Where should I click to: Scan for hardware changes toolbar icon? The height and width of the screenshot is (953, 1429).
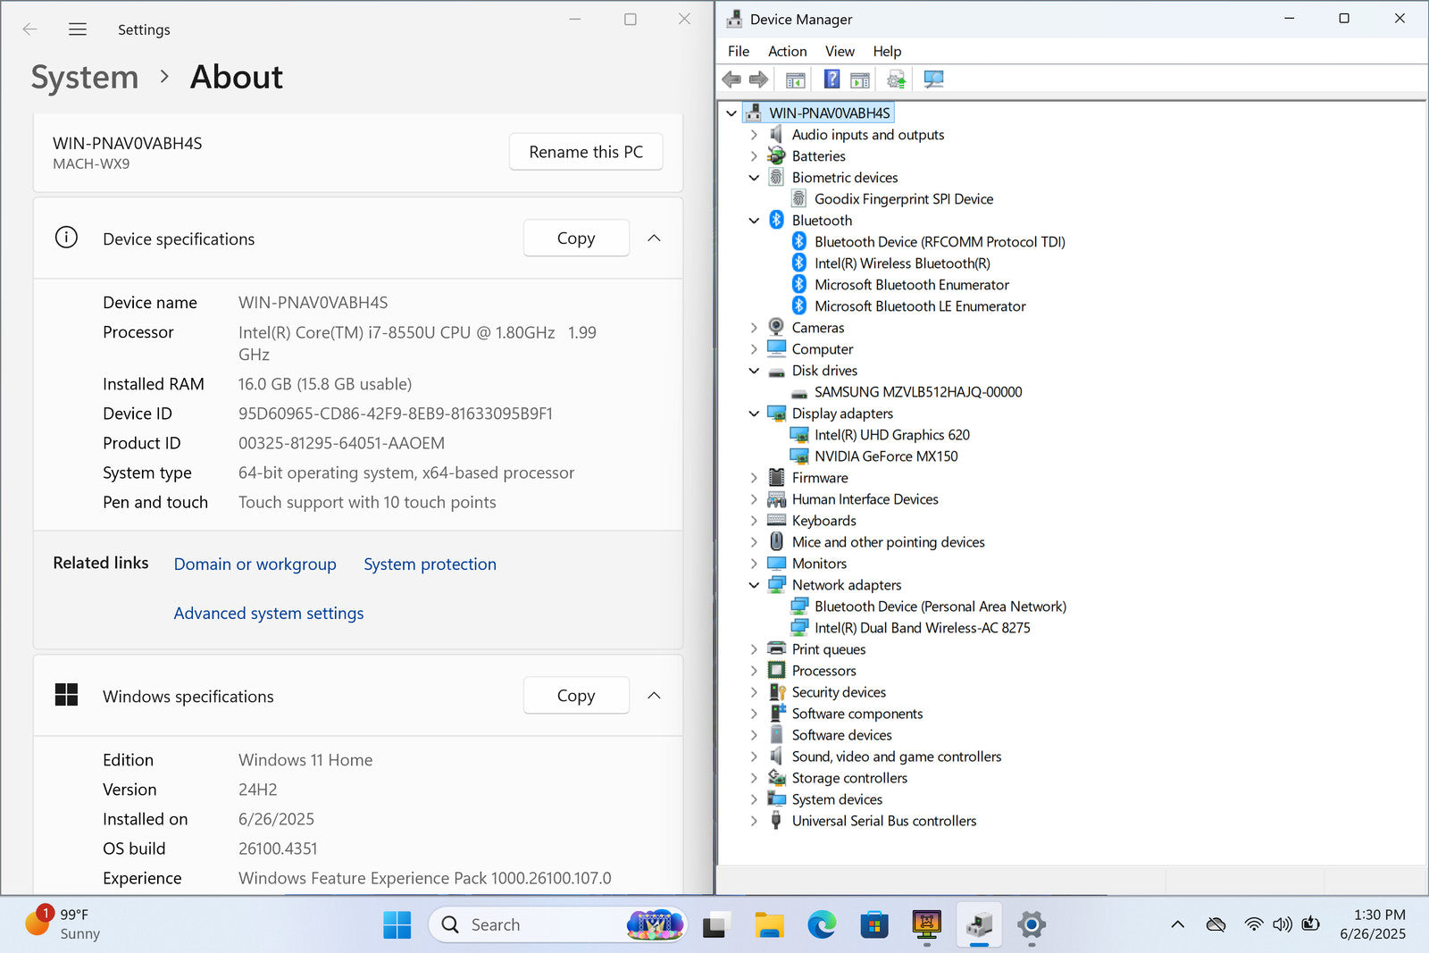coord(933,80)
